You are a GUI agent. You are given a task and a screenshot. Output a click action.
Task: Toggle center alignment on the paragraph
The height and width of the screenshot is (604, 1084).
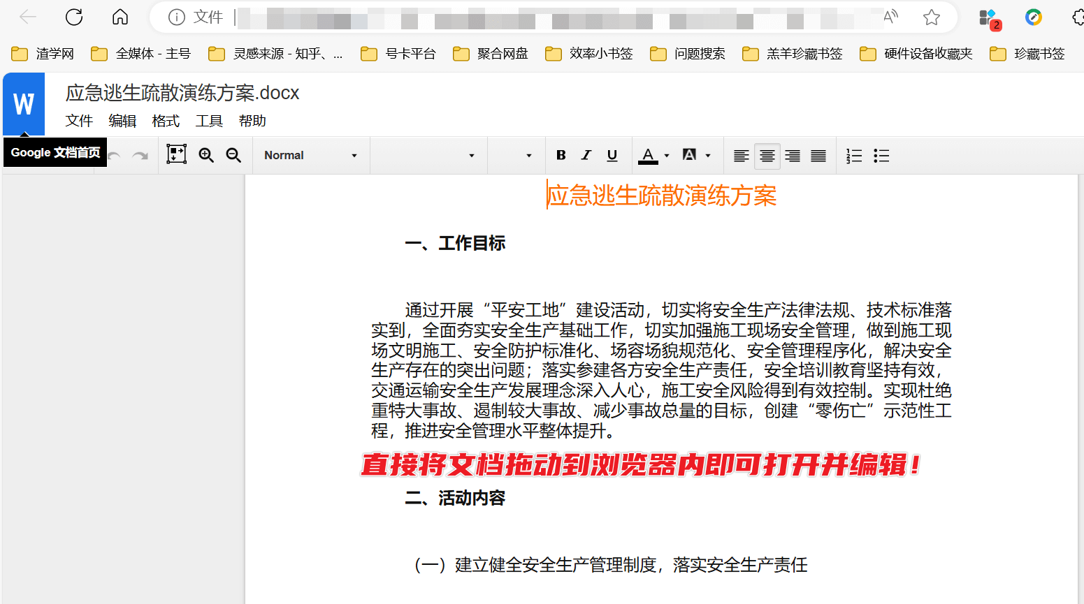(767, 155)
